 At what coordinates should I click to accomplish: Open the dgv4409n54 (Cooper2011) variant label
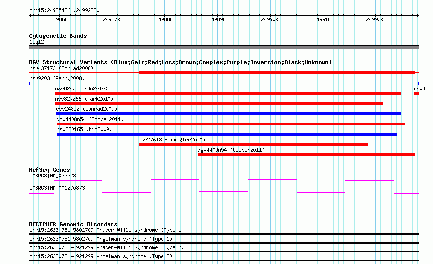click(x=231, y=150)
